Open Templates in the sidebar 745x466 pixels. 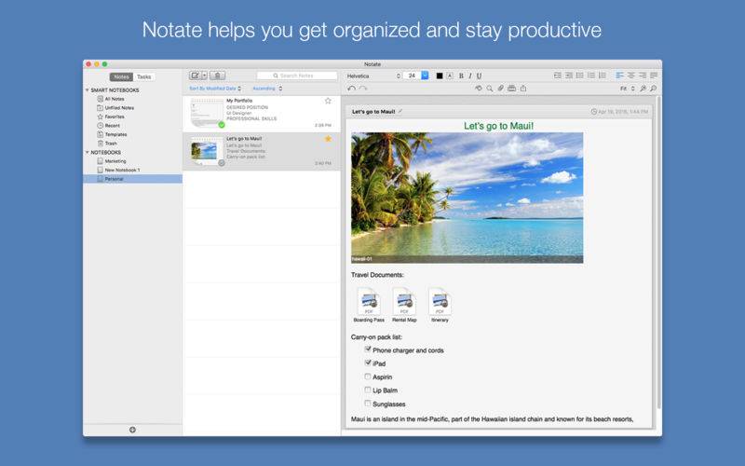112,134
